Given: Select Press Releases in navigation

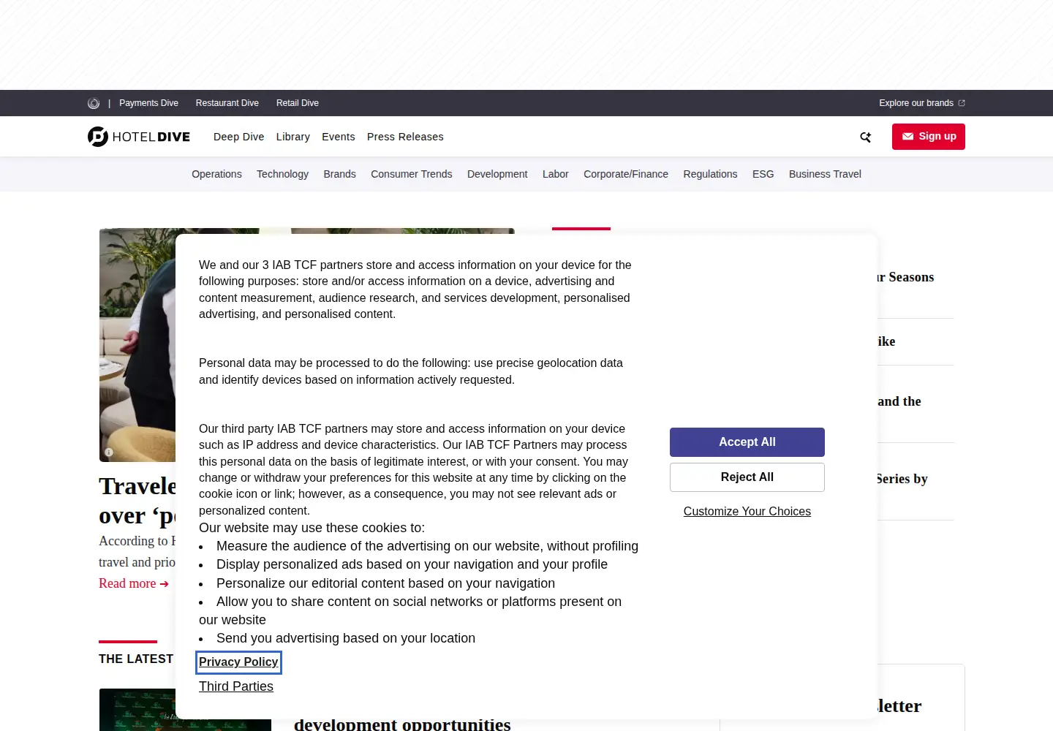Looking at the screenshot, I should 405,137.
